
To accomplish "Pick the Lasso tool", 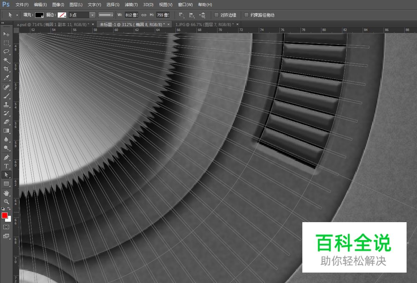I will (x=6, y=52).
